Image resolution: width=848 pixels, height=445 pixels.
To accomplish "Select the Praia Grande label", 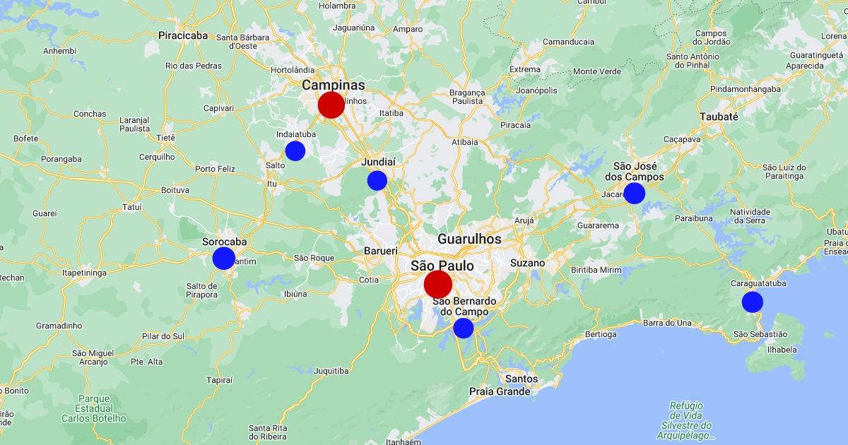I will 500,391.
